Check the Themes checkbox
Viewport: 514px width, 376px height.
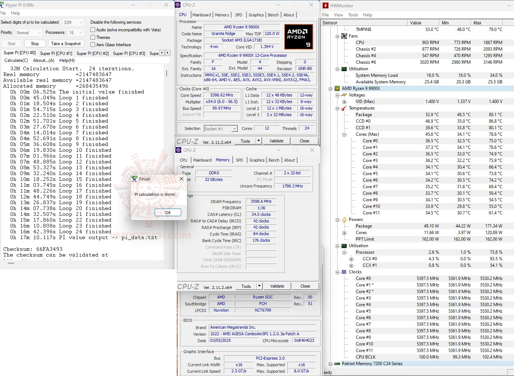click(93, 37)
